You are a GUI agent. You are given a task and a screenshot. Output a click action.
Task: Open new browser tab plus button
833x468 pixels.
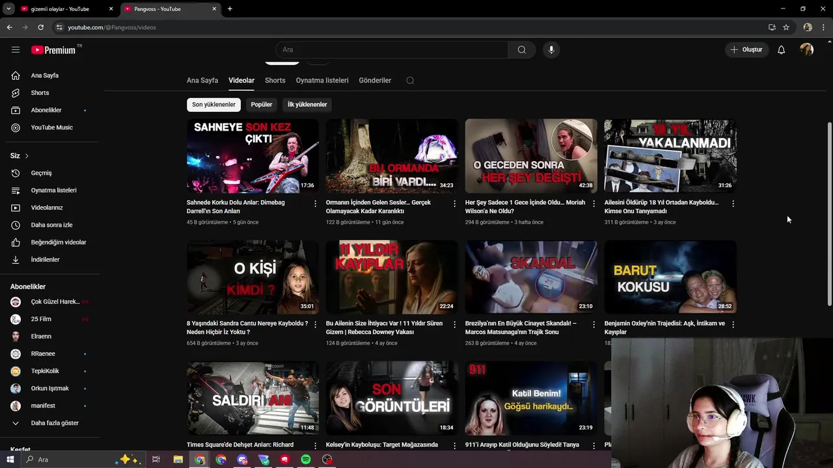coord(230,9)
